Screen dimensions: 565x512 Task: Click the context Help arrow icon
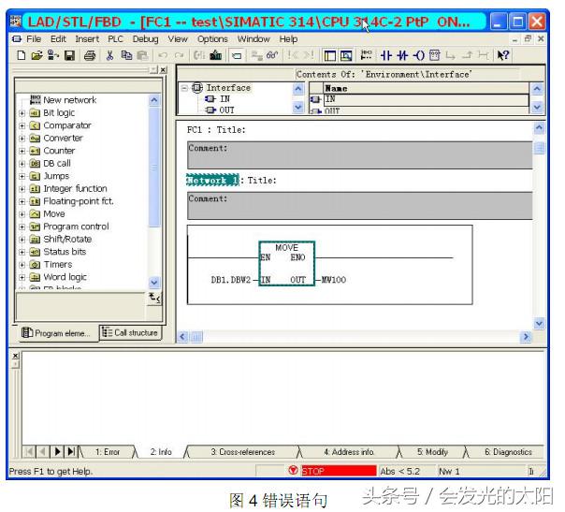[502, 55]
